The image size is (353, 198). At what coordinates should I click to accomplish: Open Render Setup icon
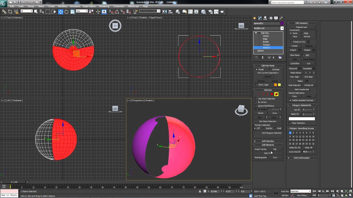pos(210,12)
